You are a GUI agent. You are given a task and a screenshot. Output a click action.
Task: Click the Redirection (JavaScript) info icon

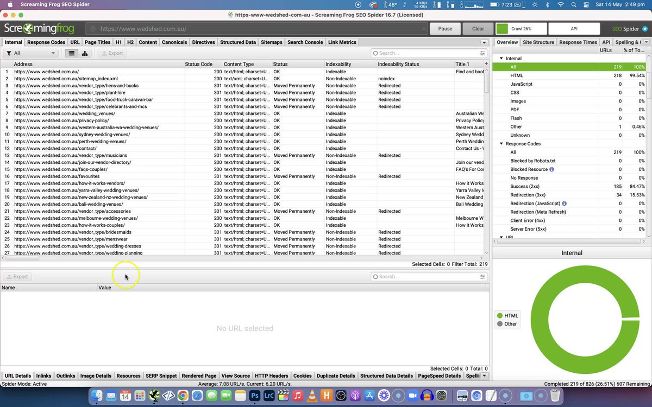[564, 203]
